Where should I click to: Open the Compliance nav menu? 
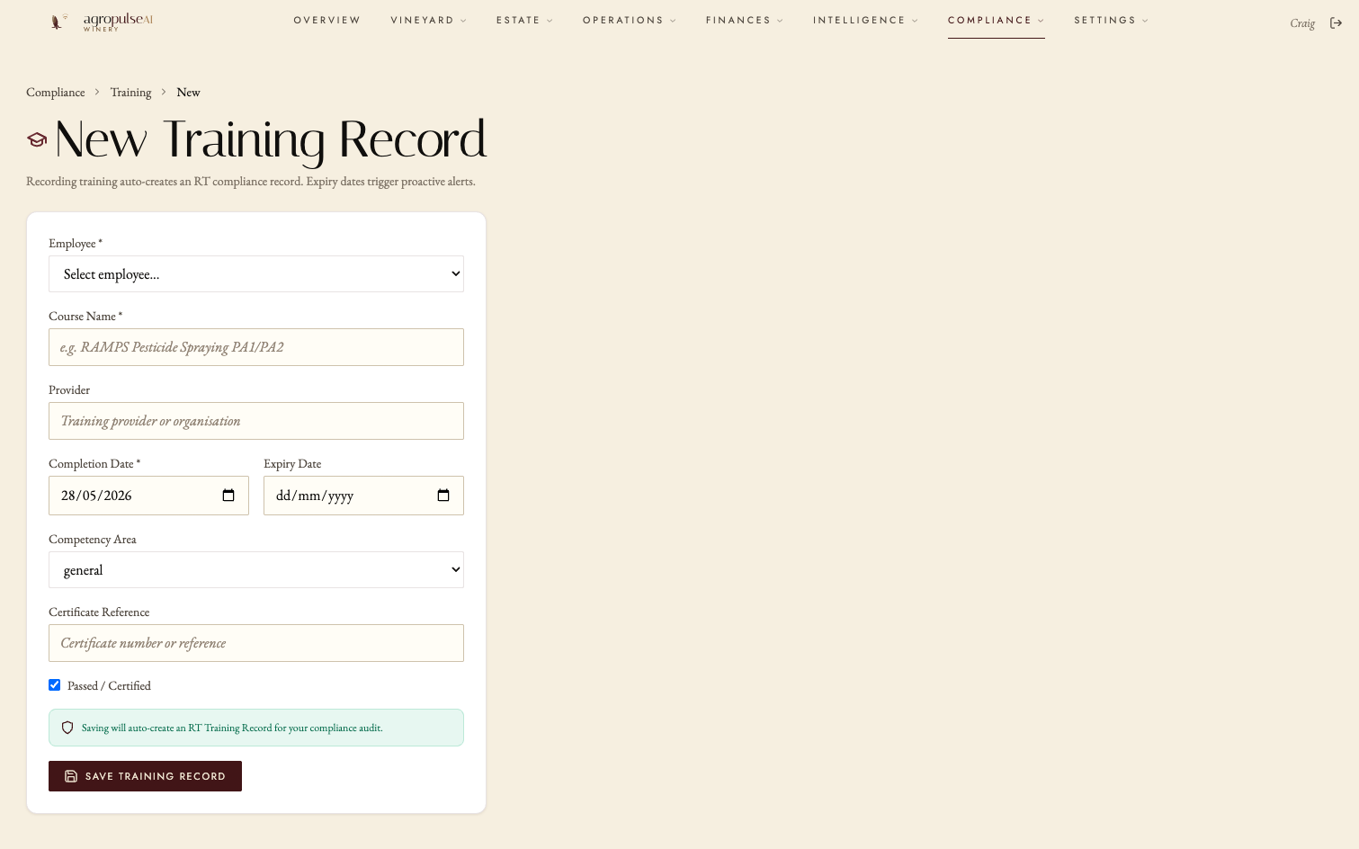point(996,21)
